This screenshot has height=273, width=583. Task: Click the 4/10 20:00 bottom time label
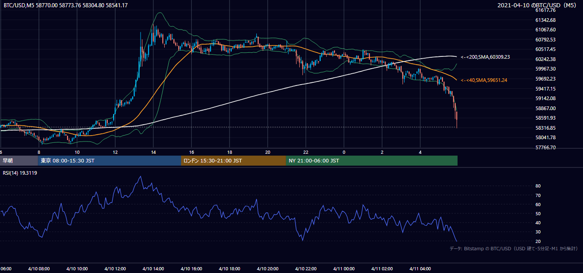(x=268, y=269)
